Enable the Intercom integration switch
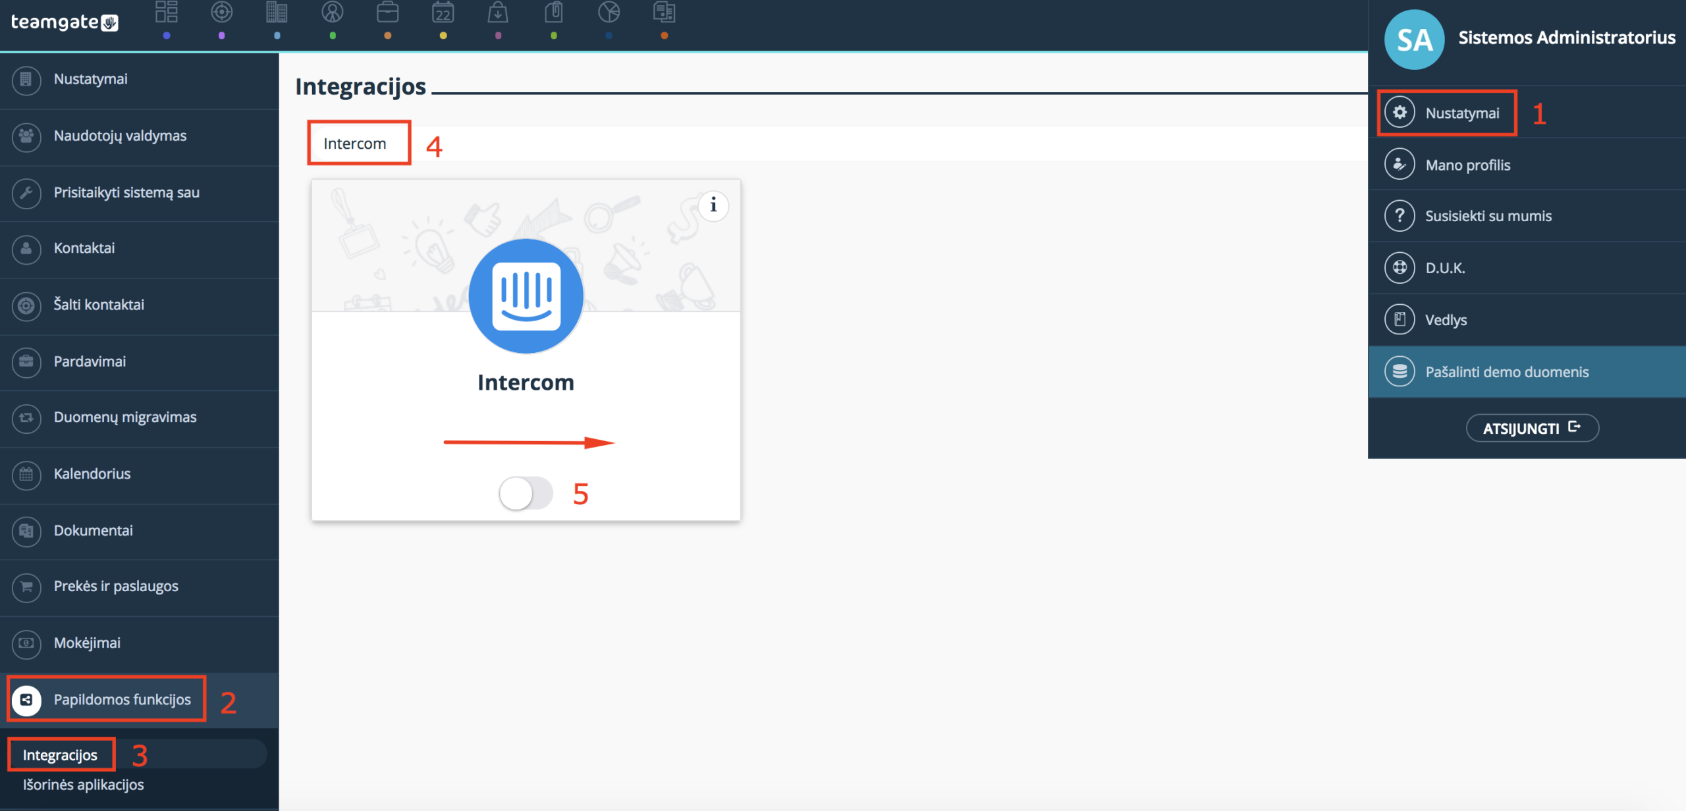1686x811 pixels. click(x=526, y=493)
